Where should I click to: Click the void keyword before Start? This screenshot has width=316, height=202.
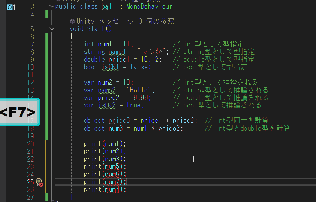click(x=76, y=29)
